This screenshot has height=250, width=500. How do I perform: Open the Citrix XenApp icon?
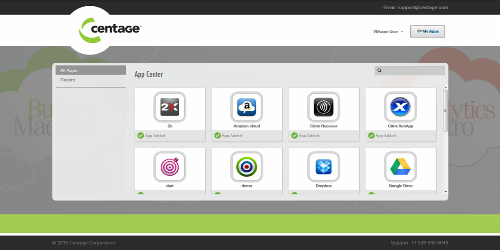click(x=400, y=107)
